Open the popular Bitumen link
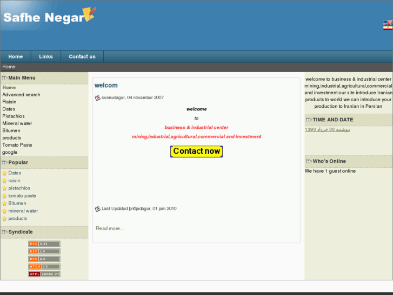 (x=17, y=203)
